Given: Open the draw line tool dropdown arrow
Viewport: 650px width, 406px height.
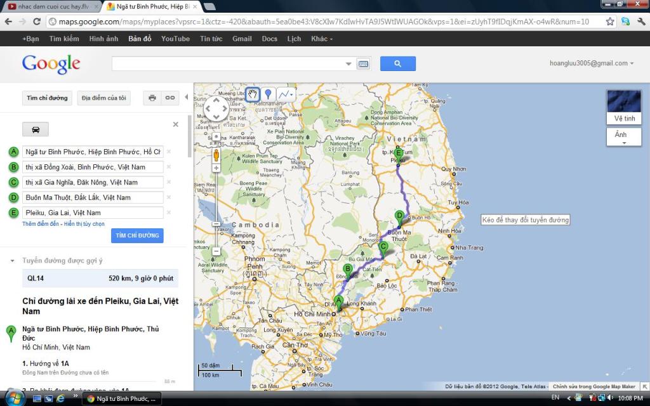Looking at the screenshot, I should click(x=292, y=95).
